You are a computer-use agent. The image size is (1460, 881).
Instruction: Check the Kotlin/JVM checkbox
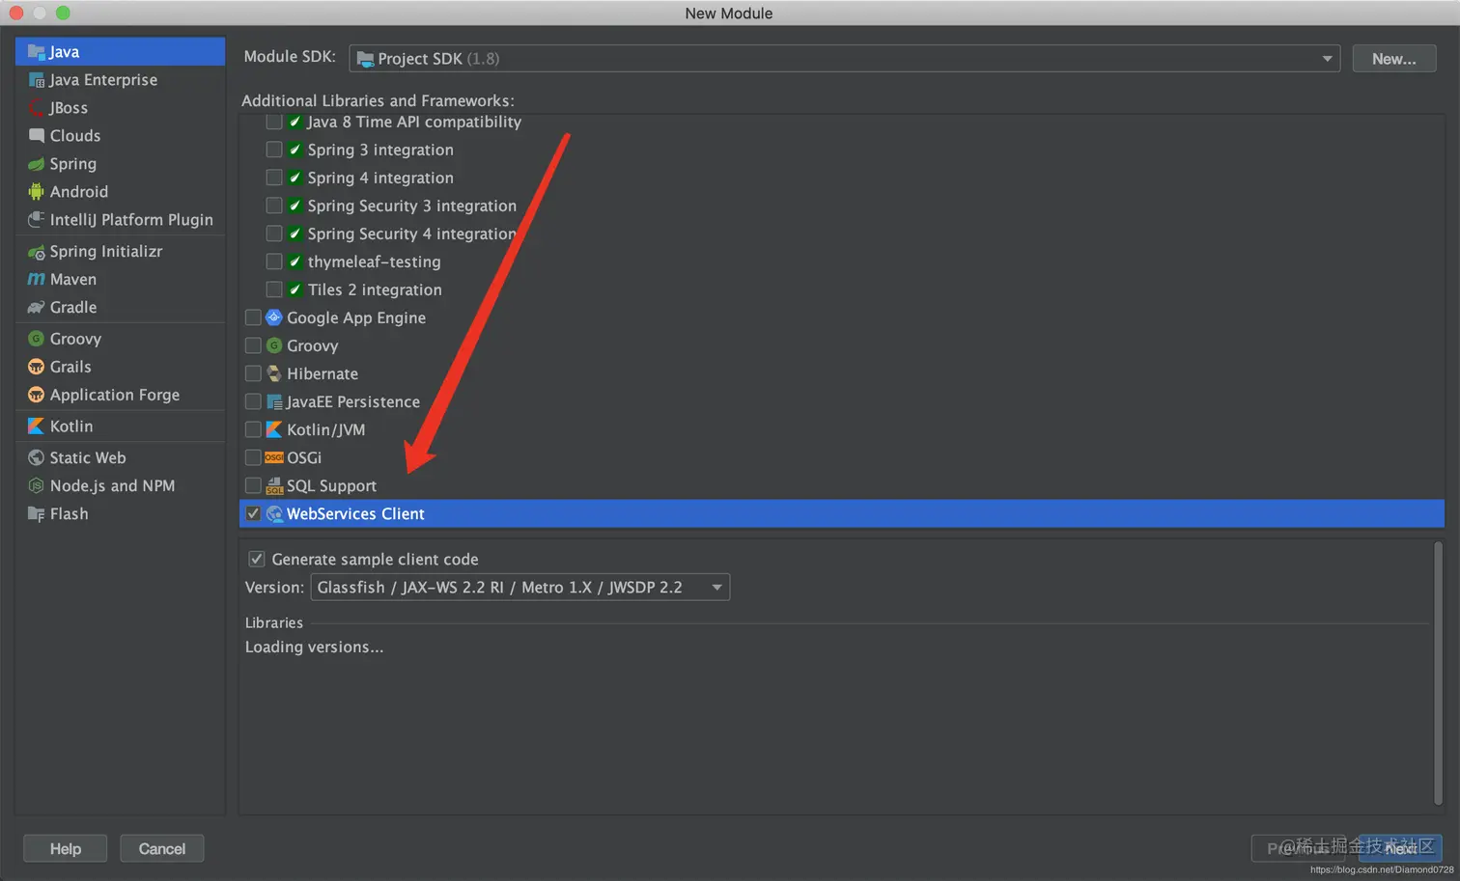tap(253, 429)
